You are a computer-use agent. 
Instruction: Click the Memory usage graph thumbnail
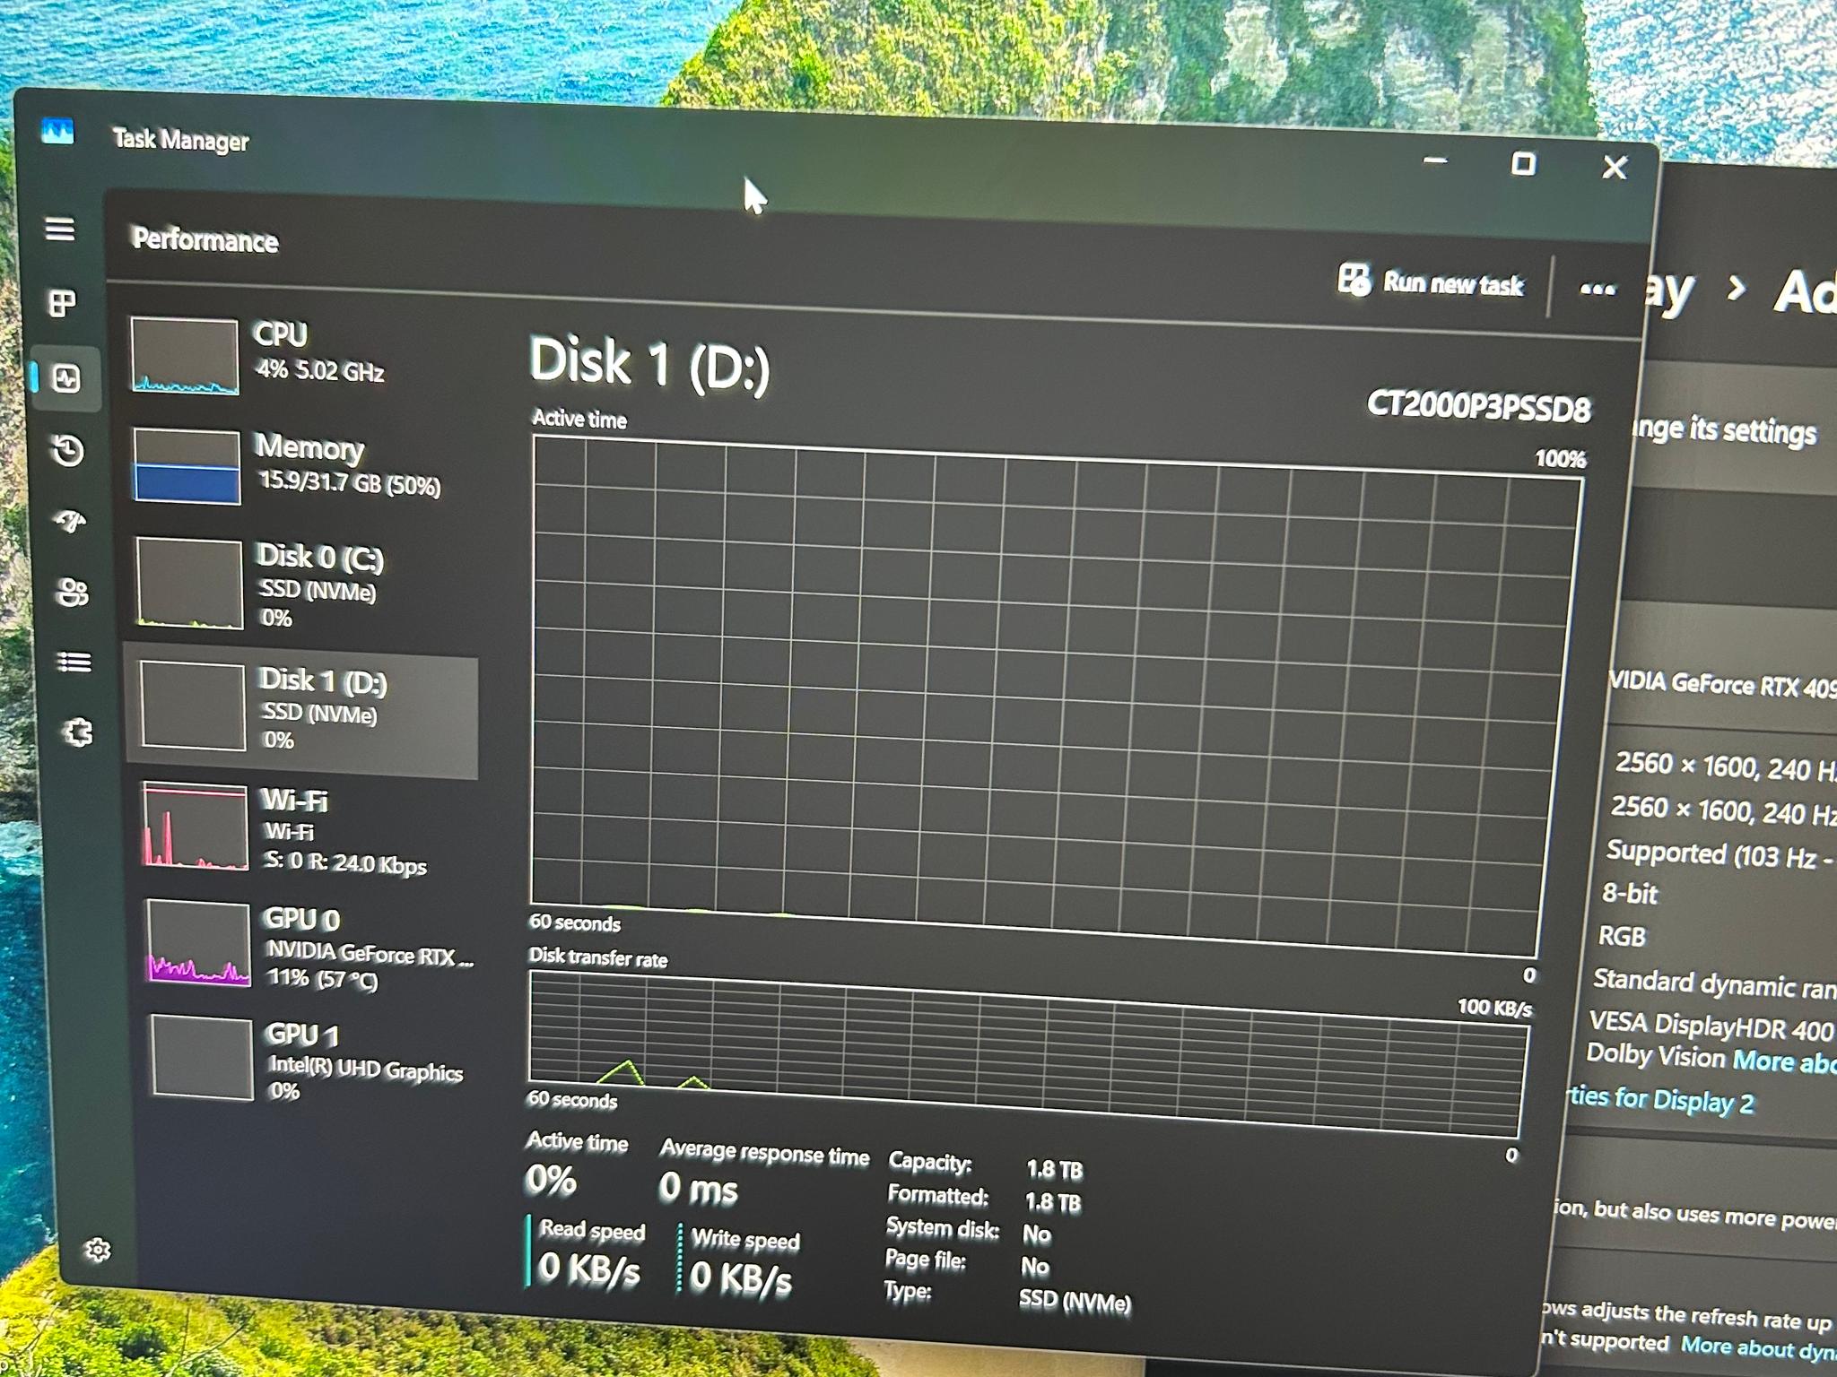coord(187,466)
